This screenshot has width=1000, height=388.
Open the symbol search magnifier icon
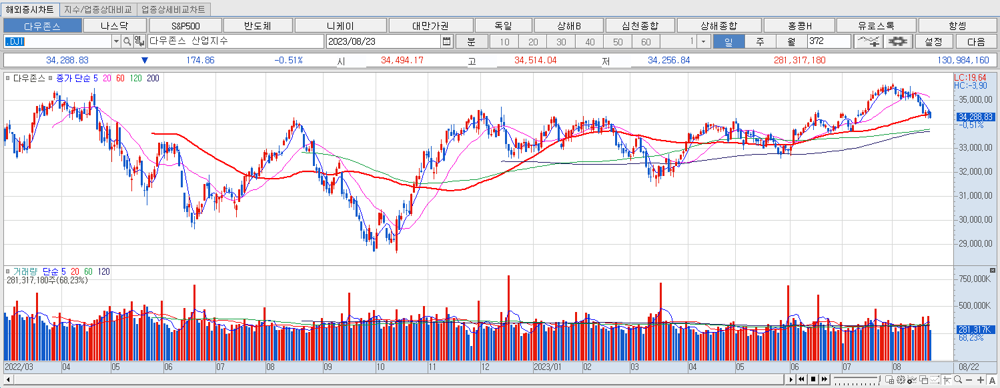(127, 41)
